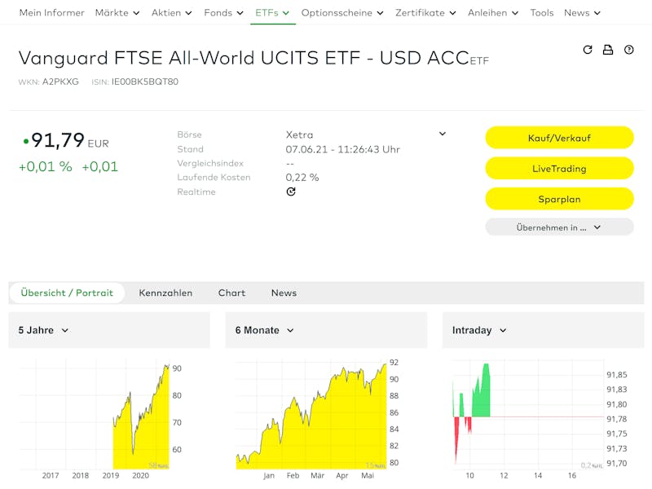Select the Übersicht / Portrait tab

67,293
